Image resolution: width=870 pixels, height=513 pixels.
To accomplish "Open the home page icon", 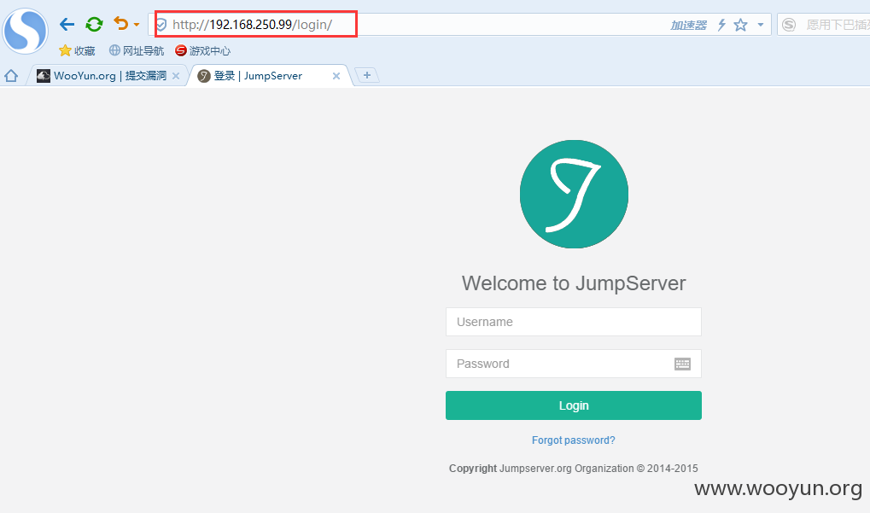I will (11, 76).
